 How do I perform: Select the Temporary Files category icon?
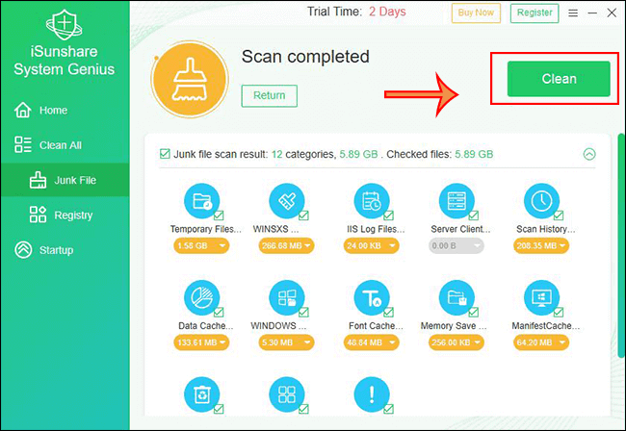pos(201,200)
